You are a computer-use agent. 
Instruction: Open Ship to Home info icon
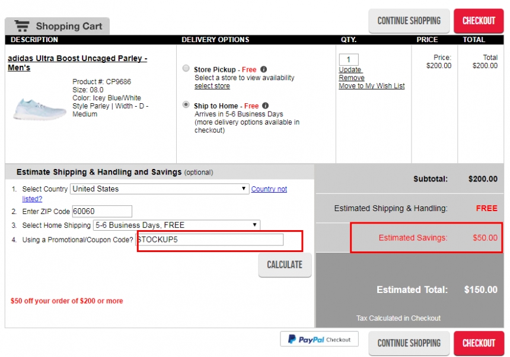pyautogui.click(x=266, y=106)
